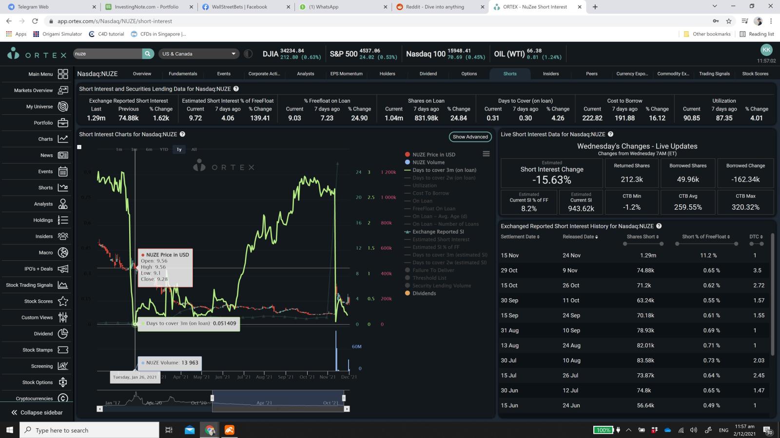Open Markets Overview sidebar icon
This screenshot has width=780, height=438.
click(63, 90)
